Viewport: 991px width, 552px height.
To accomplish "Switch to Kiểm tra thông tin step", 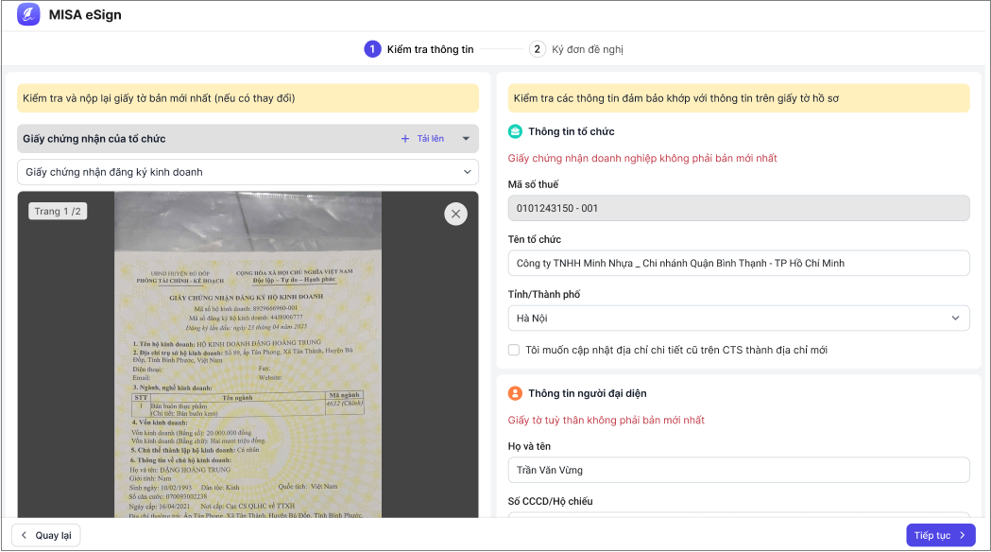I will pyautogui.click(x=430, y=49).
